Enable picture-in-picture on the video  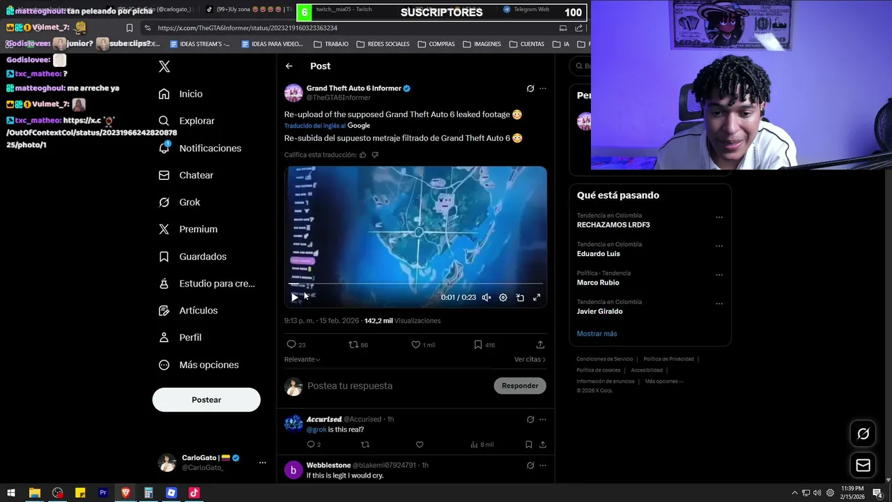[x=520, y=297]
